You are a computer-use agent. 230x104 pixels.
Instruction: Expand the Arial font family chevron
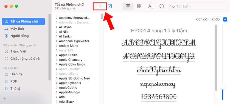coord(57,97)
